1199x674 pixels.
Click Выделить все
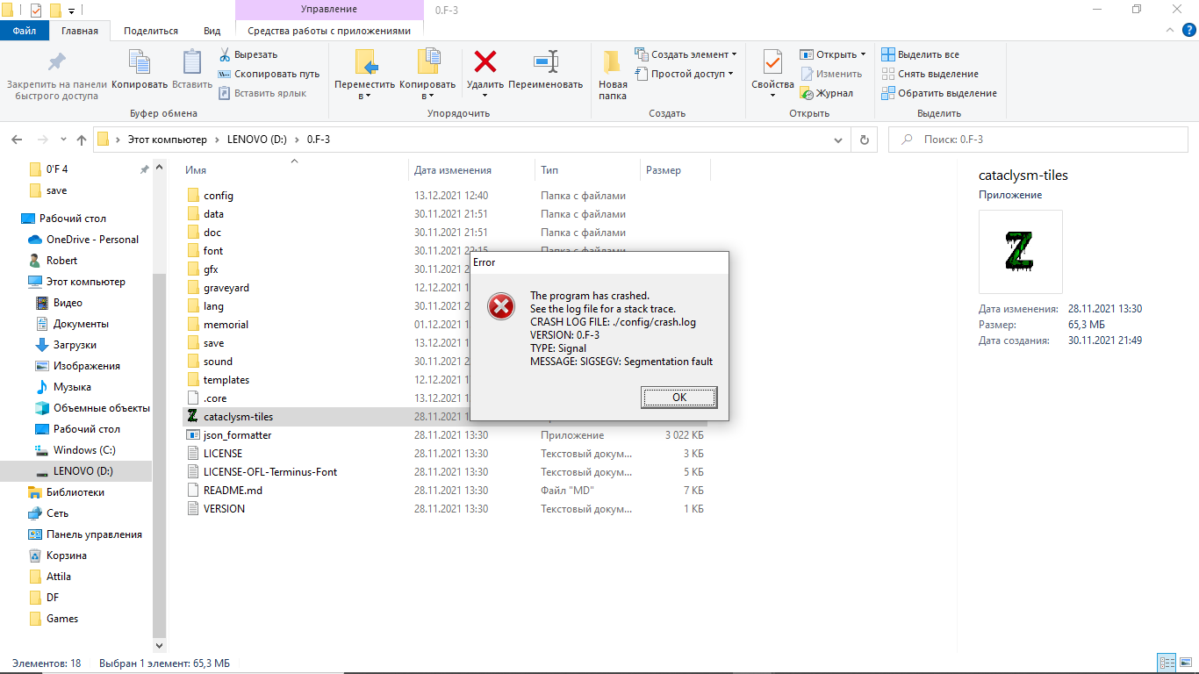(920, 54)
